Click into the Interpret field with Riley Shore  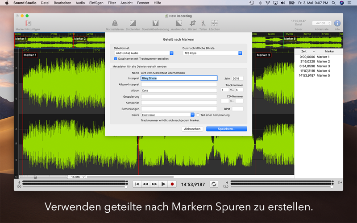[179, 78]
